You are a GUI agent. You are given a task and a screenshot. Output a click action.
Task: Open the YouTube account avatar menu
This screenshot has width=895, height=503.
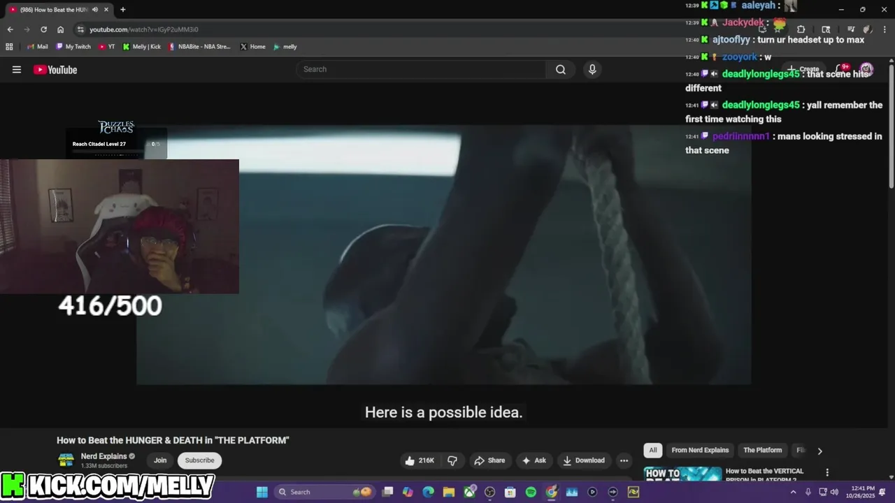pos(866,69)
